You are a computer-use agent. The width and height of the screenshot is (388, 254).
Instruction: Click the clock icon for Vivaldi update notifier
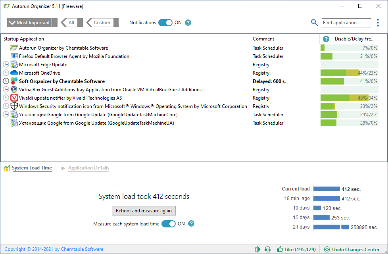coord(6,98)
